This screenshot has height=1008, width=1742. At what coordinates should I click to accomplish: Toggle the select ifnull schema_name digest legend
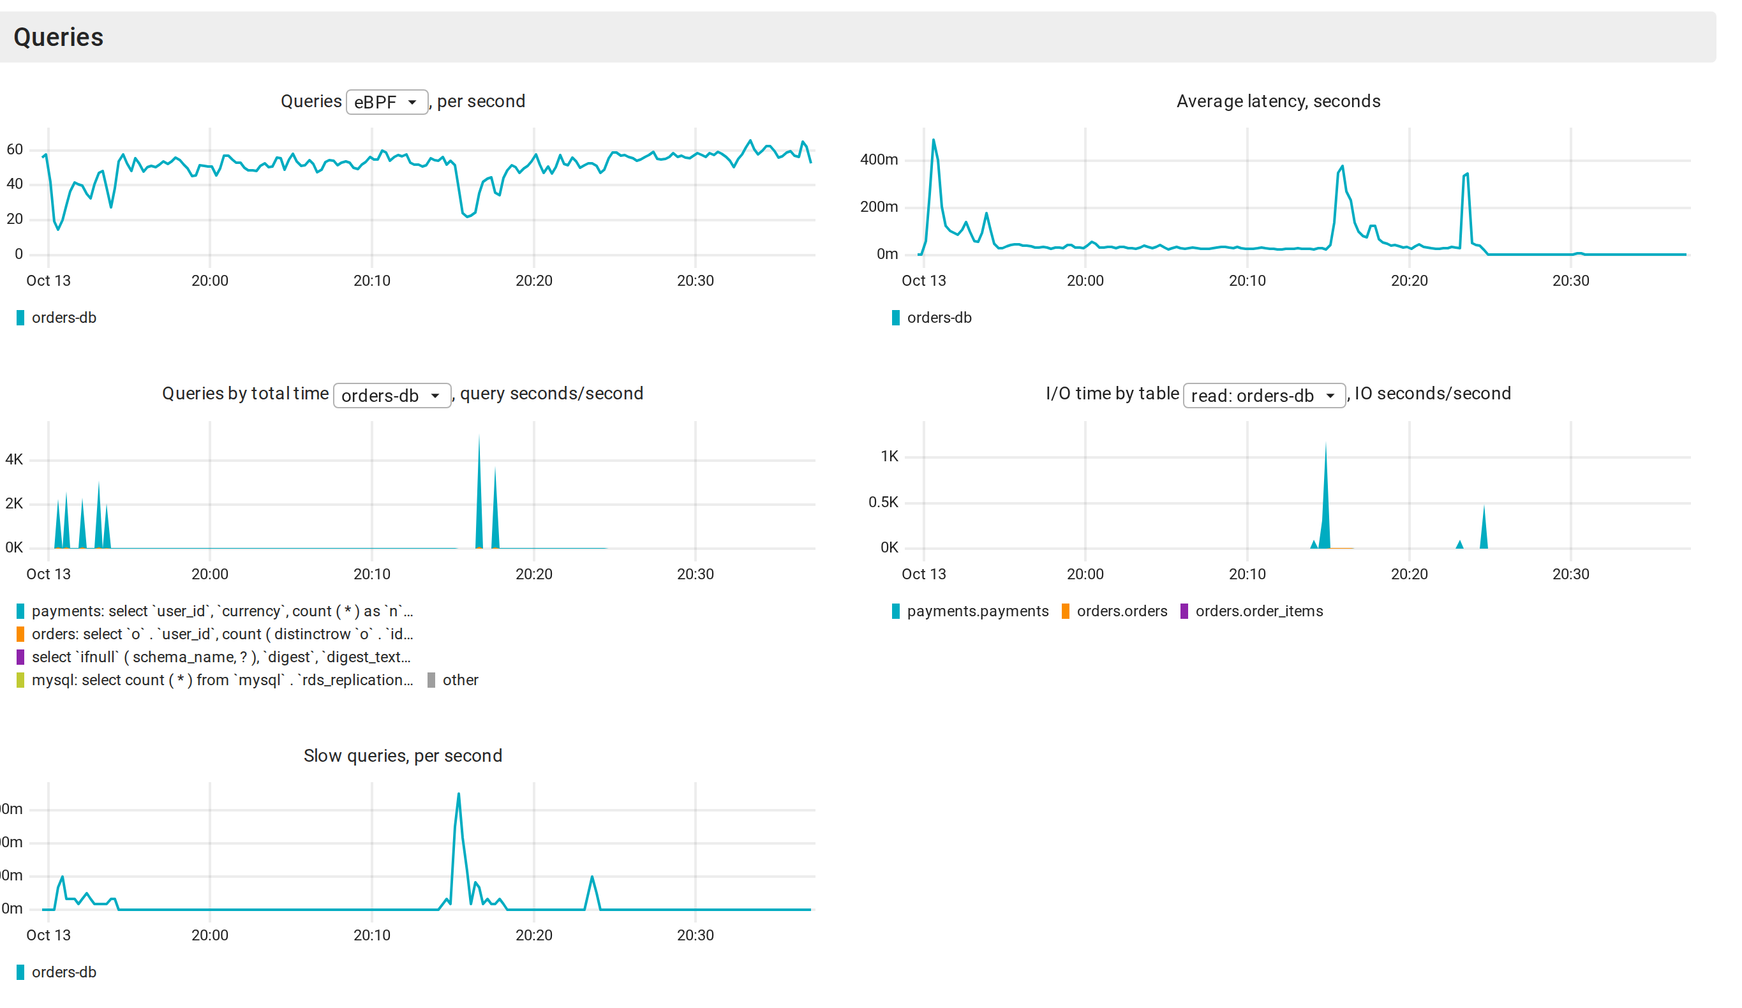click(x=213, y=656)
